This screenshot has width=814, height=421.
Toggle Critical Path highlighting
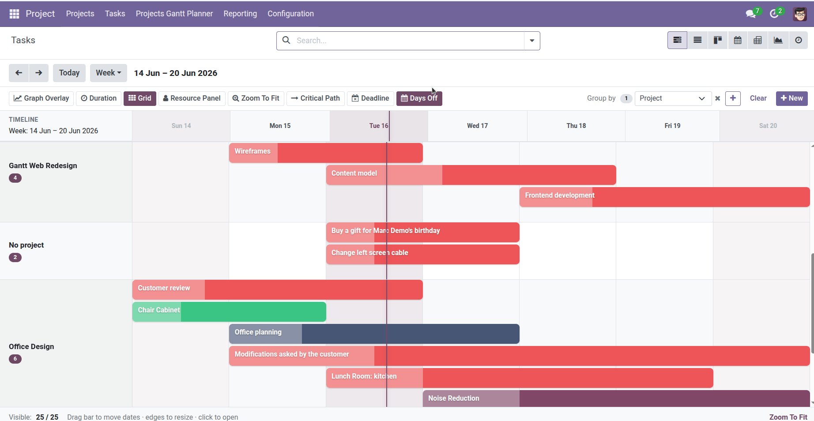316,98
